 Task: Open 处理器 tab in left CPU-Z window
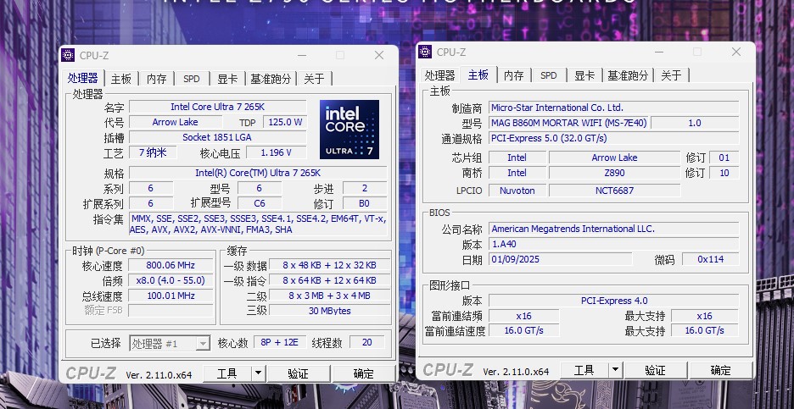point(83,79)
